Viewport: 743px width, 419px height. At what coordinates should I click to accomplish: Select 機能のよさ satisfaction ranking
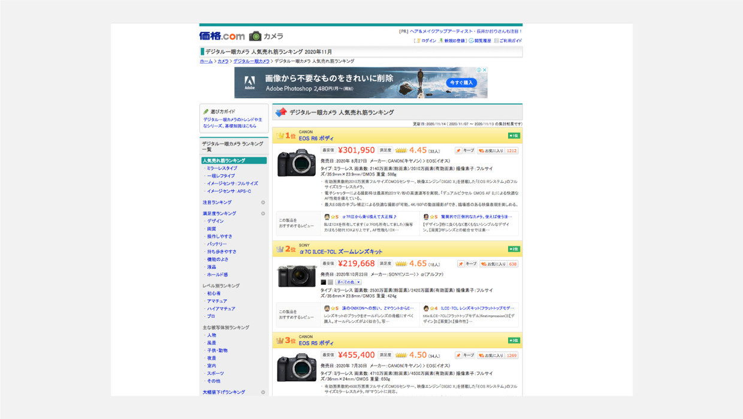(218, 260)
